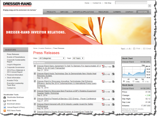Go to Events & Presentations page
This screenshot has height=118, width=159.
click(x=16, y=57)
